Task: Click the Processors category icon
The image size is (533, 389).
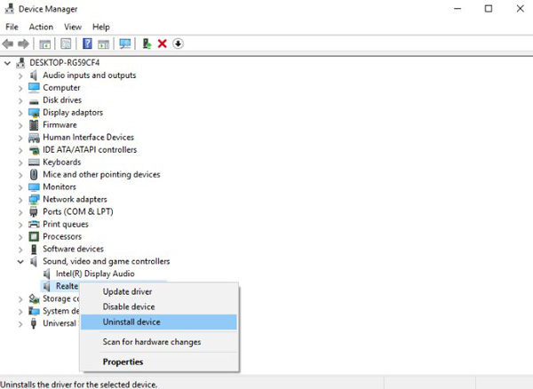Action: pos(34,236)
